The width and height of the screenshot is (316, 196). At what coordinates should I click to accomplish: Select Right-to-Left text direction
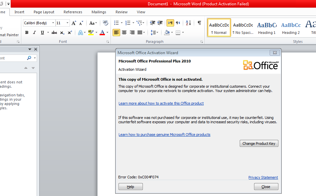pos(178,23)
